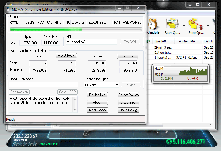Click the USSD response scroll down arrow
Image resolution: width=221 pixels, height=151 pixels.
coord(75,110)
